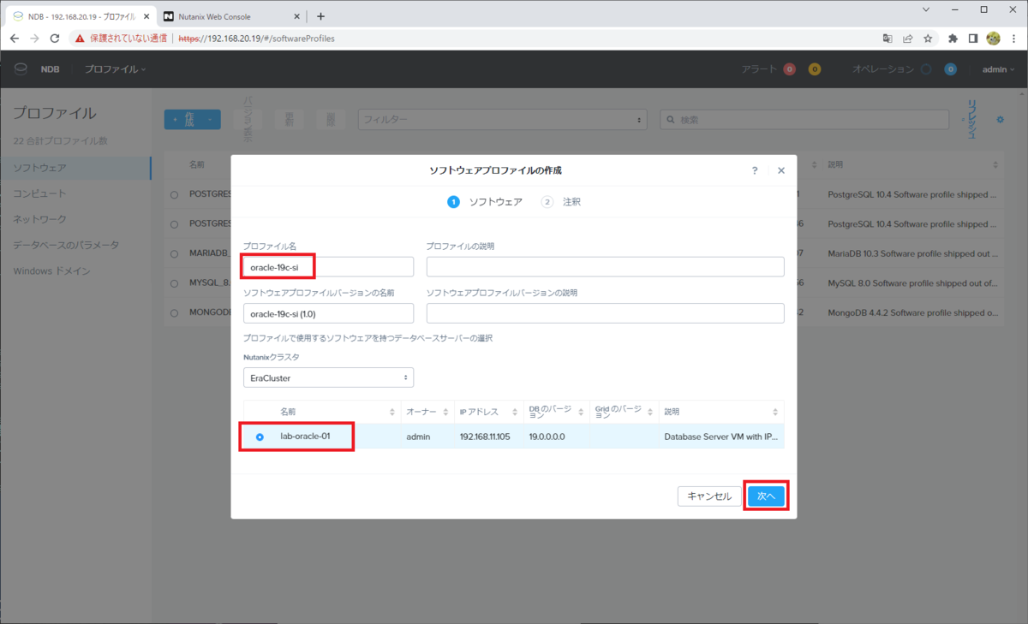Click the profile search box

[x=805, y=120]
